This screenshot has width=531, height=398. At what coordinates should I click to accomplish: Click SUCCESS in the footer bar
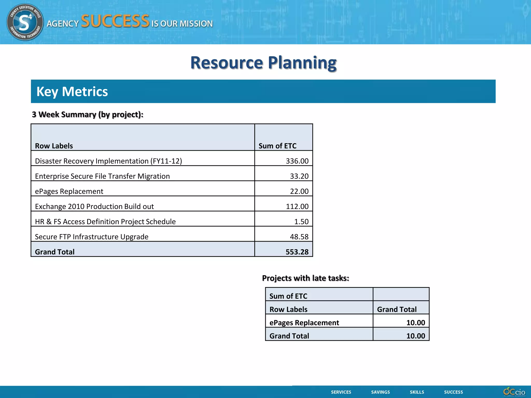pyautogui.click(x=453, y=392)
